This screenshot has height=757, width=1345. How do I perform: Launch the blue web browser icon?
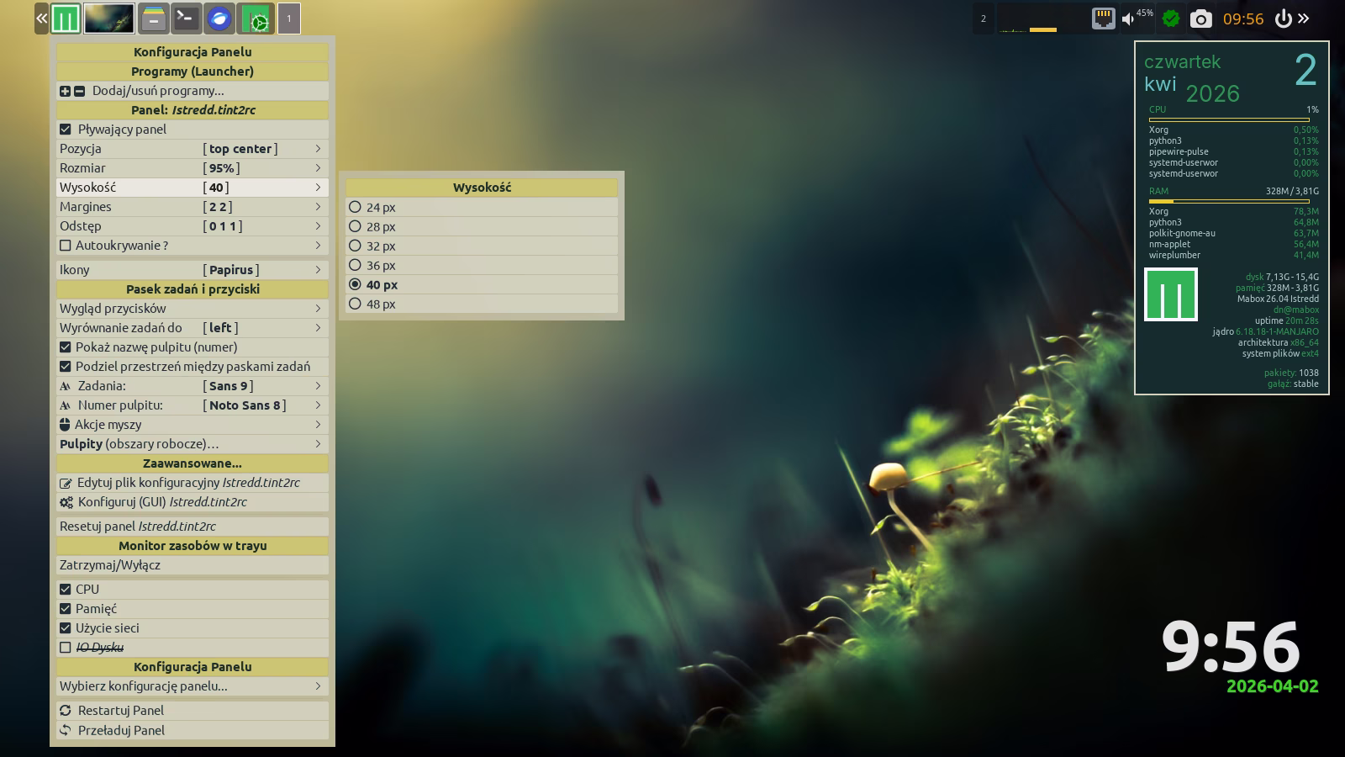click(219, 19)
